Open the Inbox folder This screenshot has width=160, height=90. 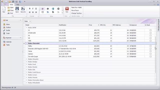8,24
